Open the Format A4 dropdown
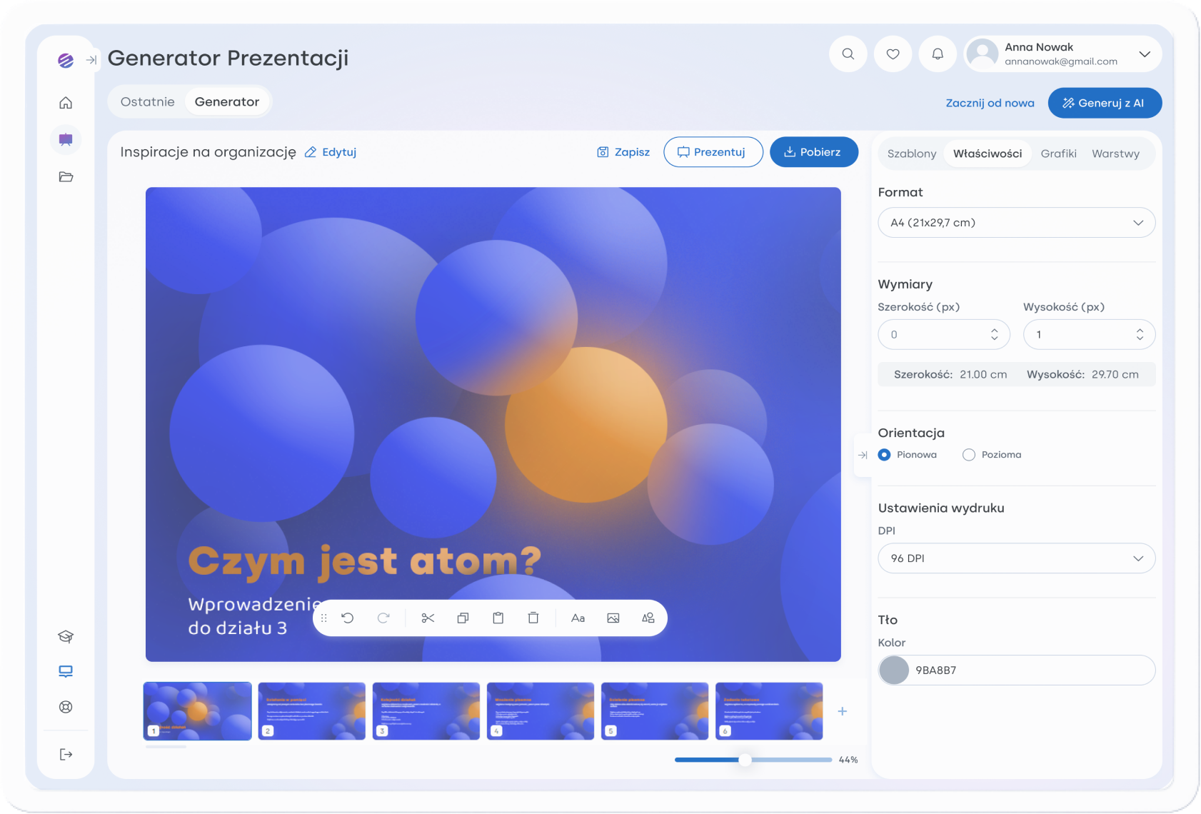Screen dimensions: 1201x814 pyautogui.click(x=1016, y=223)
